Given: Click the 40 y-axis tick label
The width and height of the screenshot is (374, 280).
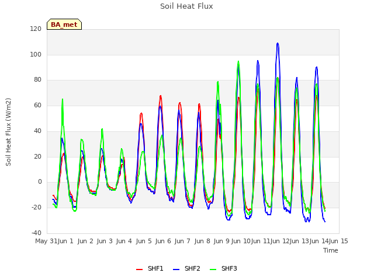Looking at the screenshot, I should click(x=37, y=131).
